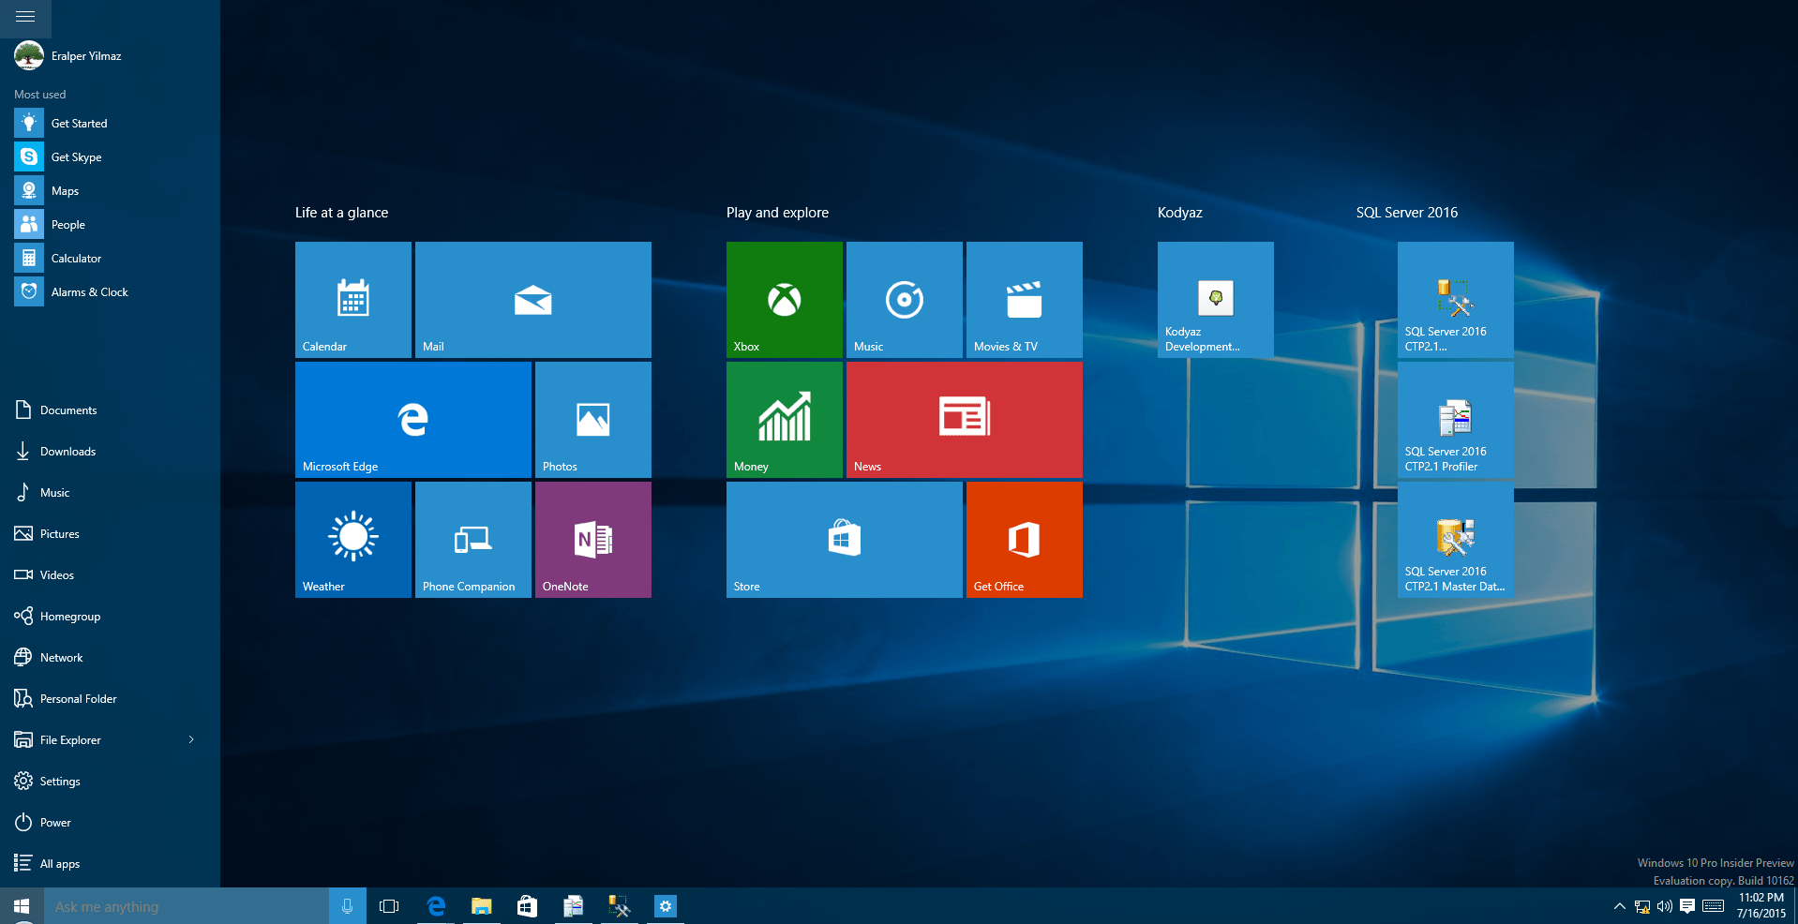Open the Music tile in Play and explore
1798x924 pixels.
[x=904, y=300]
